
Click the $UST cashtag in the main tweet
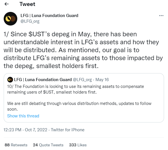click(x=37, y=34)
